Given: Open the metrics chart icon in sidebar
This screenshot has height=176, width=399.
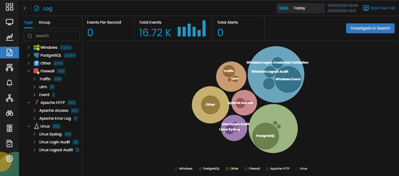Looking at the screenshot, I should (9, 37).
